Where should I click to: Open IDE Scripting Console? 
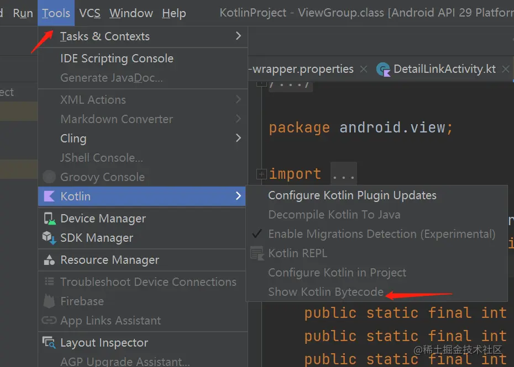(x=117, y=58)
